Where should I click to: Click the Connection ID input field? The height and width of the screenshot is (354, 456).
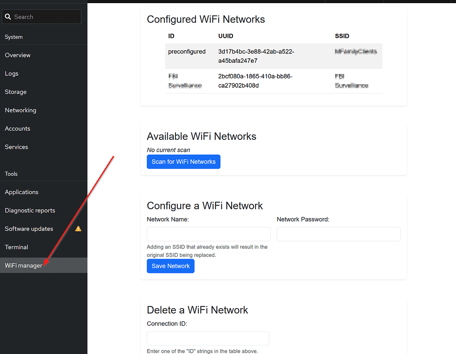point(208,338)
